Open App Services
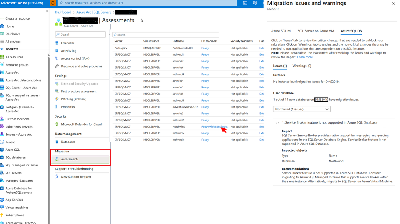400x224 pixels. point(14,200)
